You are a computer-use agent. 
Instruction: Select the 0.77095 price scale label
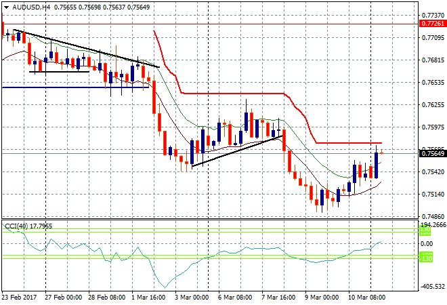click(x=433, y=38)
